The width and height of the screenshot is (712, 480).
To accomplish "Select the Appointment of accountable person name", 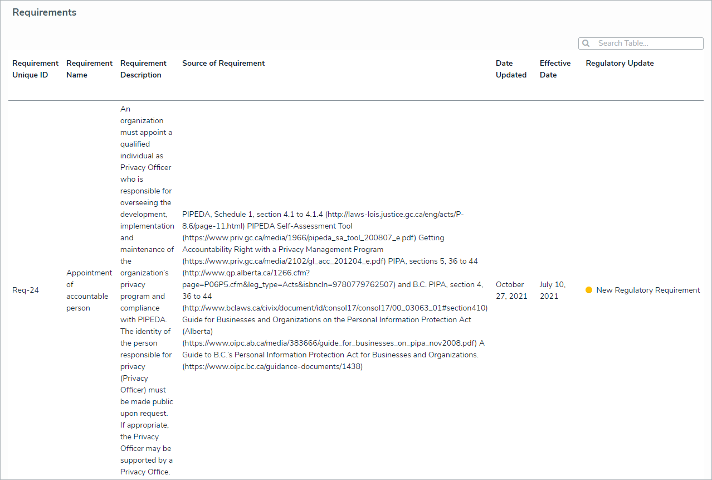I will 89,290.
